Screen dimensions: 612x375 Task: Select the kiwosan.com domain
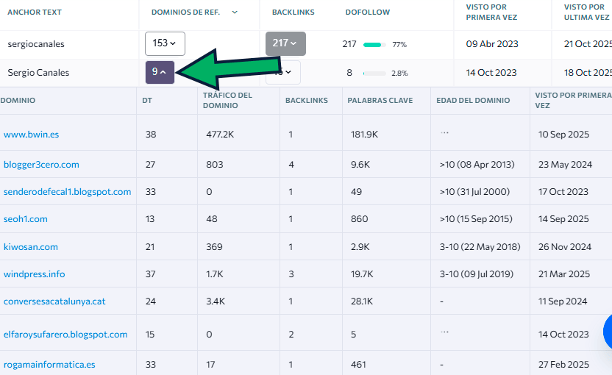point(31,247)
